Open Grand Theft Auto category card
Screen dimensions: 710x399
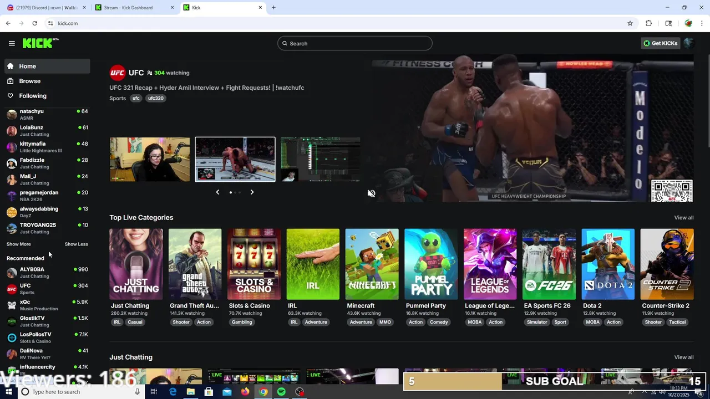point(195,264)
